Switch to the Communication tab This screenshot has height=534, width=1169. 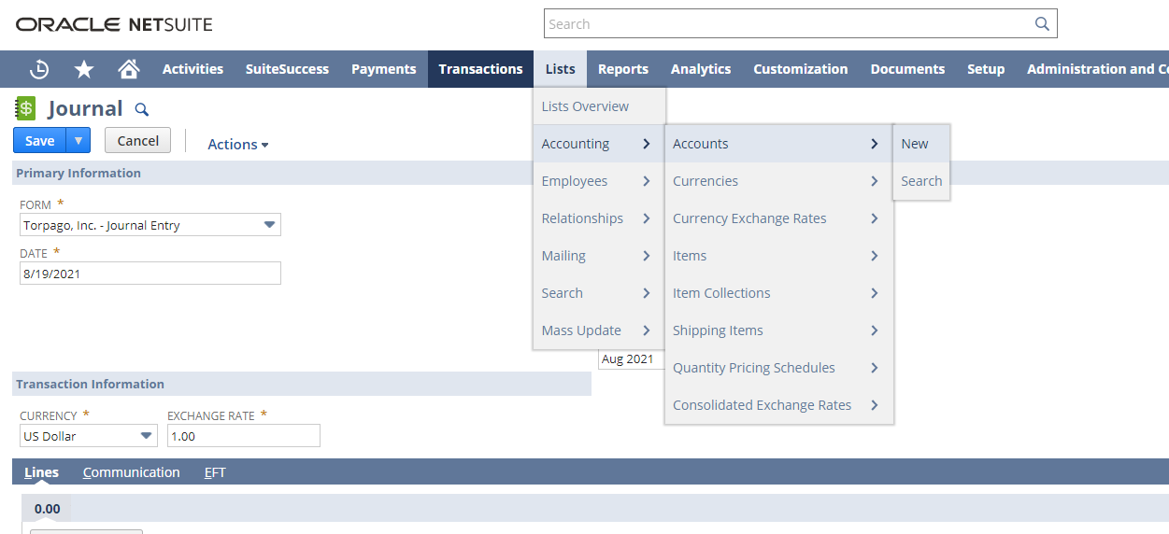[131, 472]
